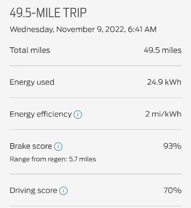
Task: Show Driving score info tooltip
Action: pos(63,191)
